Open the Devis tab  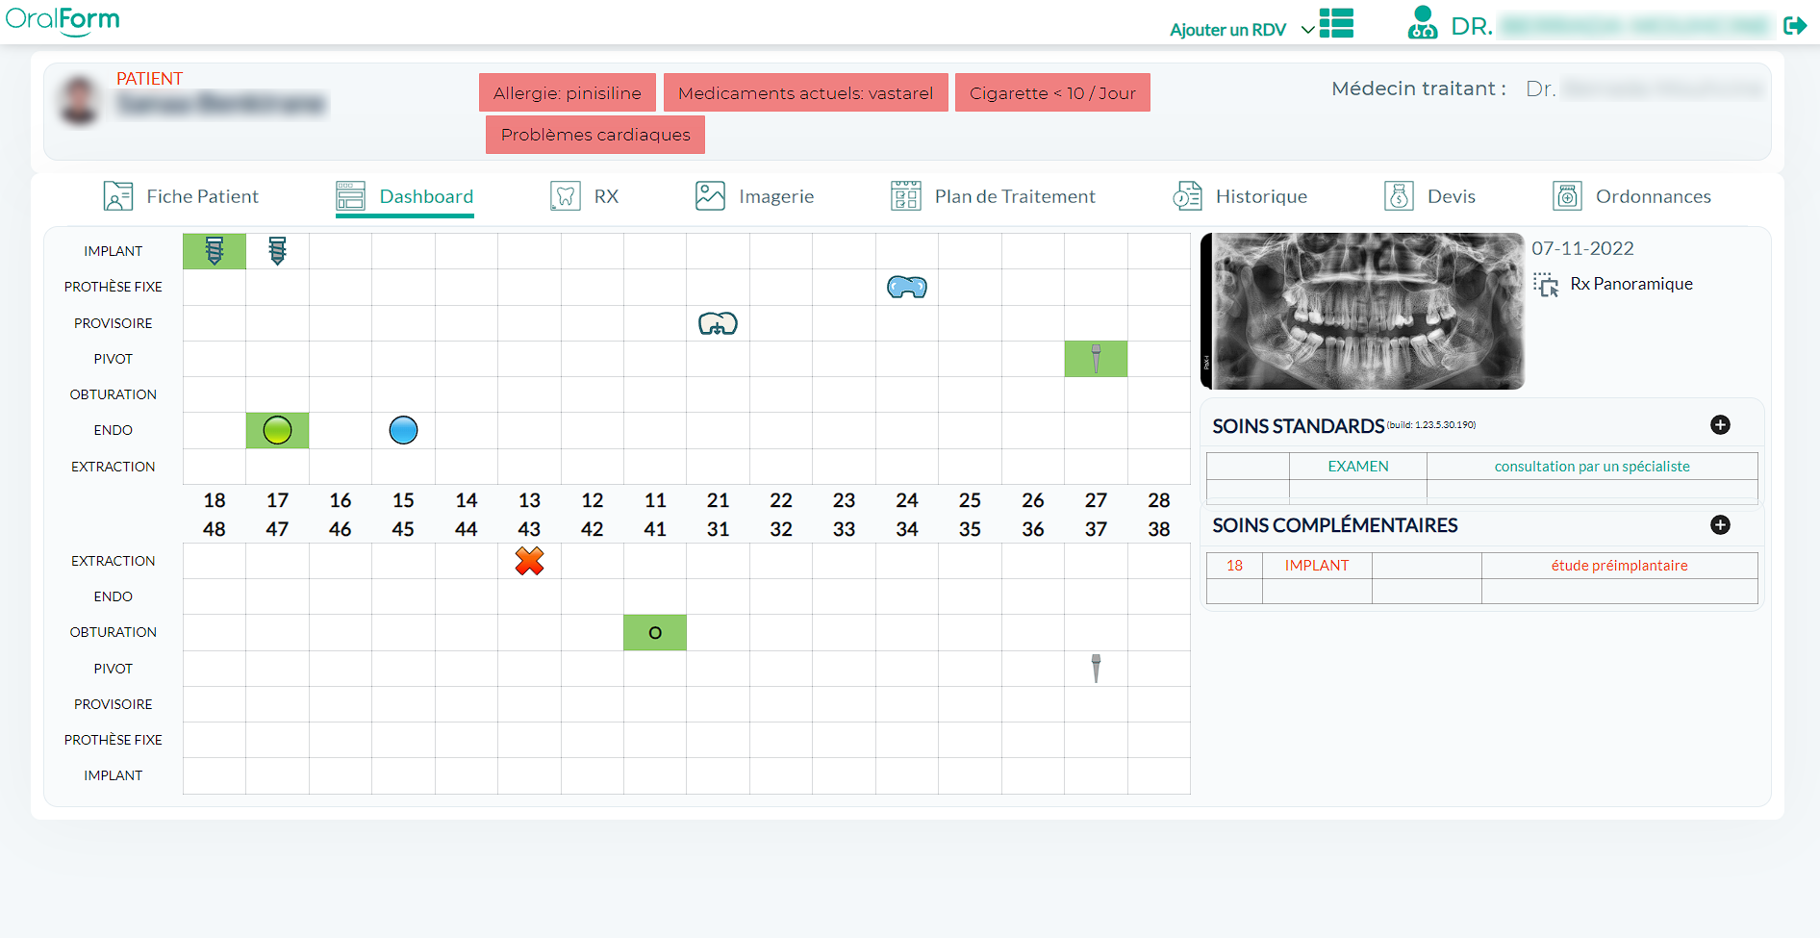click(x=1429, y=196)
